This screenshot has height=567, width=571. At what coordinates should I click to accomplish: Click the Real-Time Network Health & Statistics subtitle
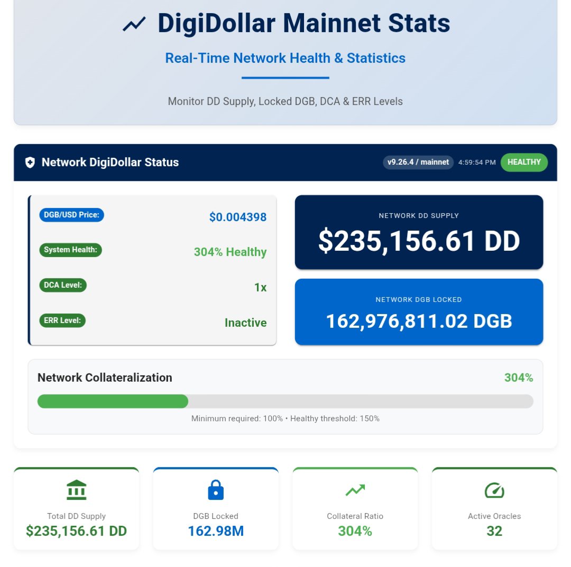[285, 58]
